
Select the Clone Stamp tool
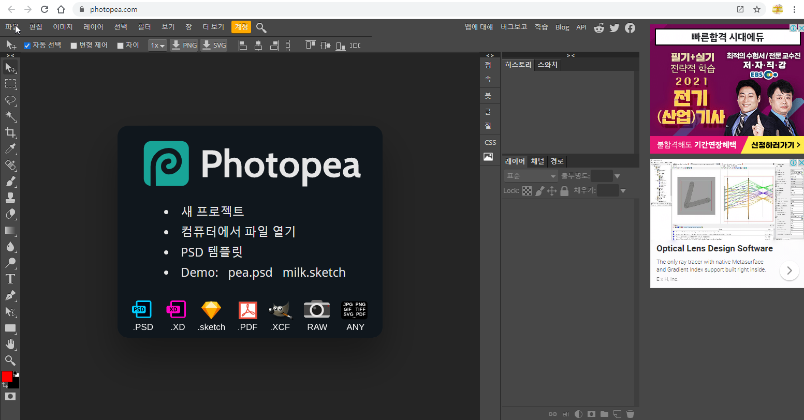10,198
